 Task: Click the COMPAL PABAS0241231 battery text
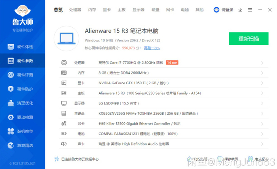pos(138,134)
